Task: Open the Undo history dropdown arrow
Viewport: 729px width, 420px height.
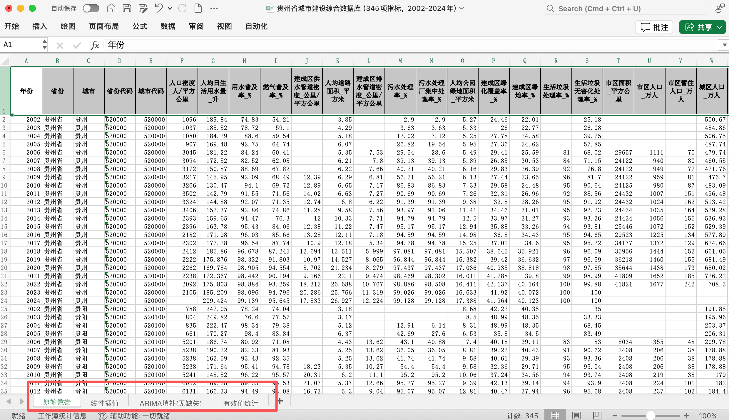Action: [170, 9]
